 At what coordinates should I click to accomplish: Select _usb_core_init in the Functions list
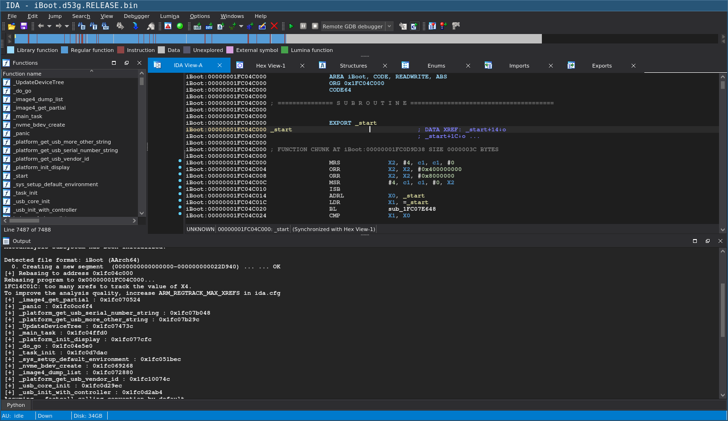point(32,201)
